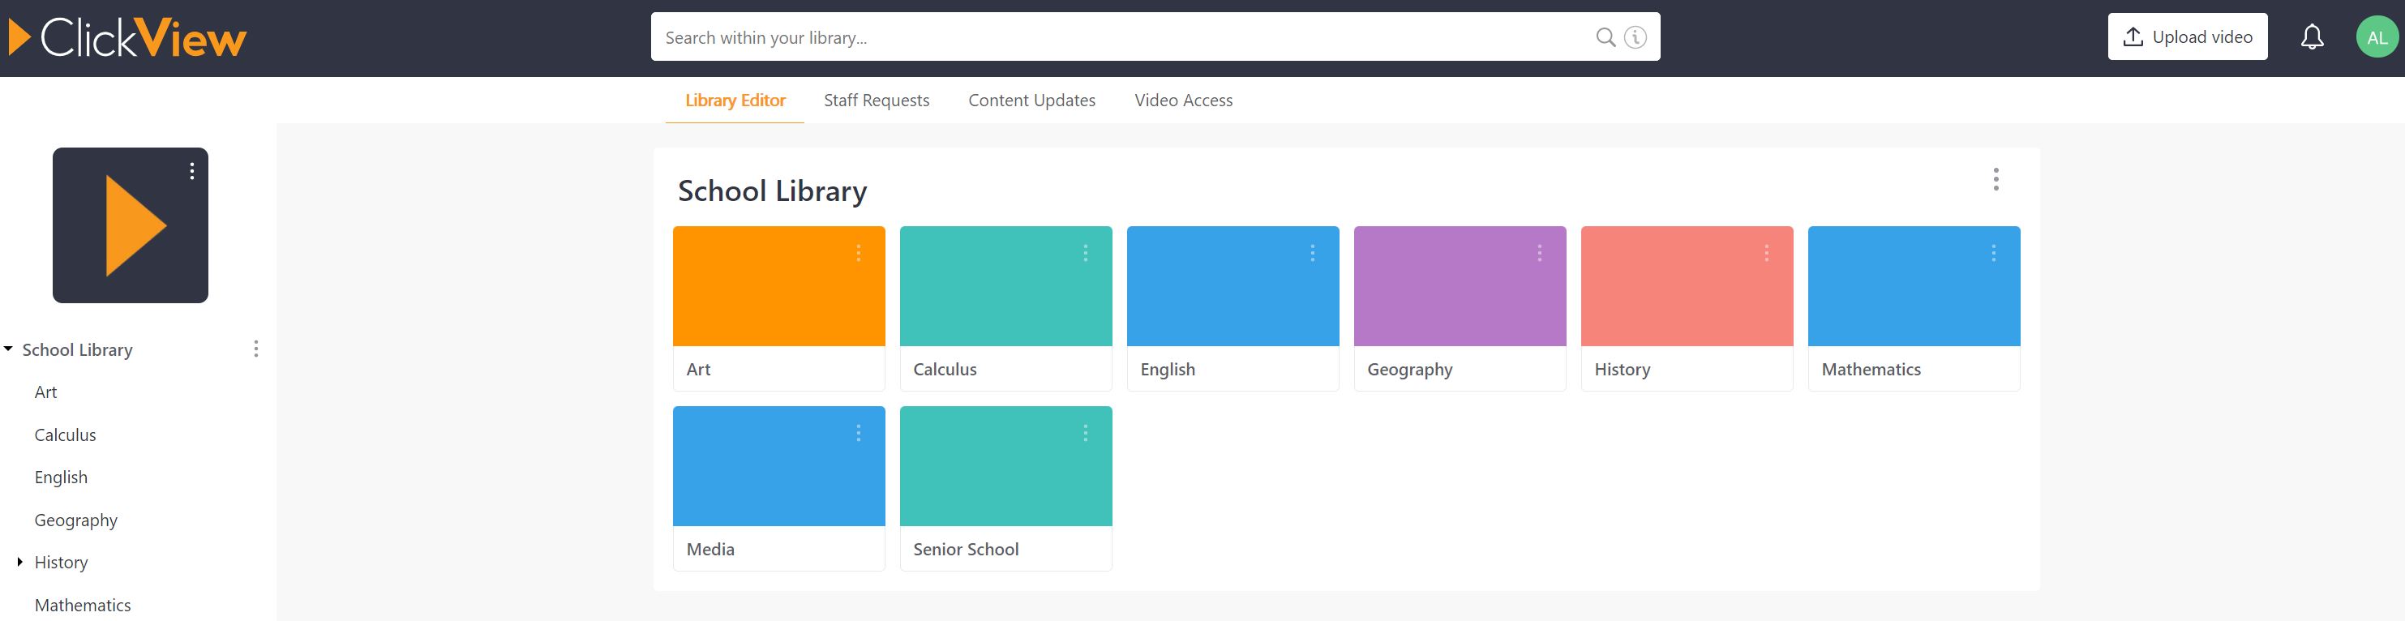This screenshot has width=2405, height=621.
Task: Open School Library sidebar options menu
Action: click(x=255, y=349)
